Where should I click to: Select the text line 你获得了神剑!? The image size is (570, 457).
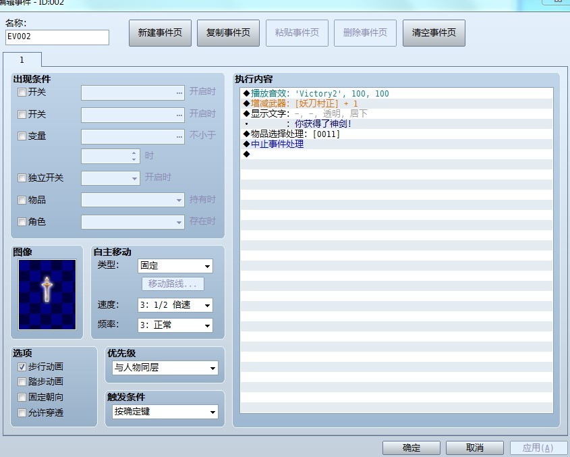point(396,124)
